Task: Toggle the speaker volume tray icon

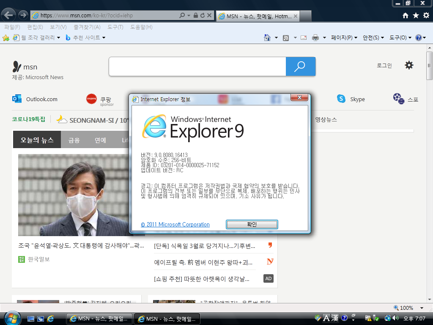Action: (x=395, y=317)
